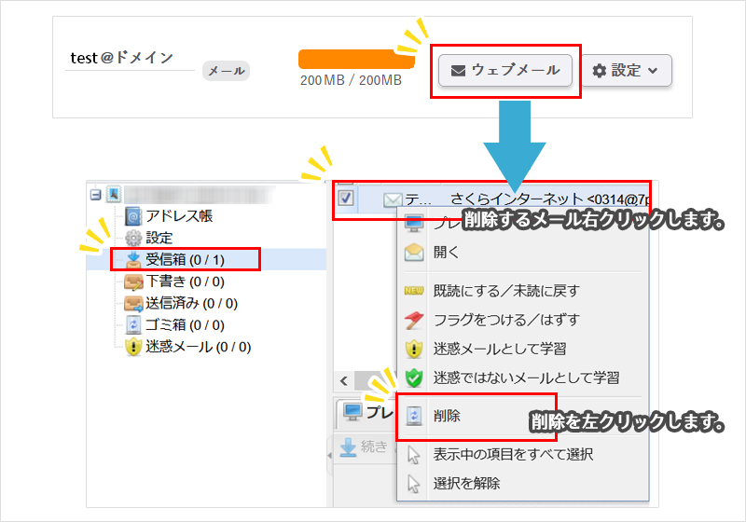Viewport: 746px width, 522px height.
Task: Open 設定 gear icon in folder tree
Action: pos(133,238)
